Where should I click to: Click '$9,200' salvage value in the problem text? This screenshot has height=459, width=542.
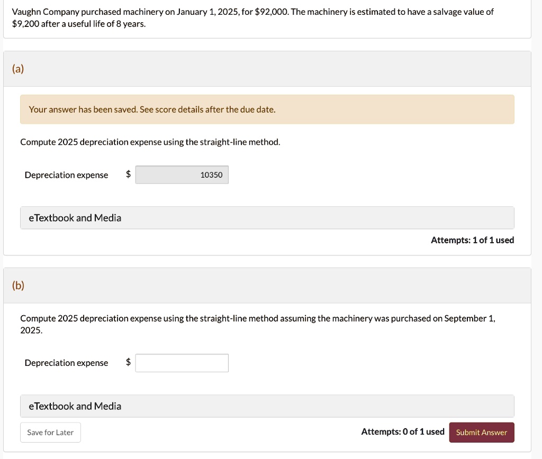[25, 24]
